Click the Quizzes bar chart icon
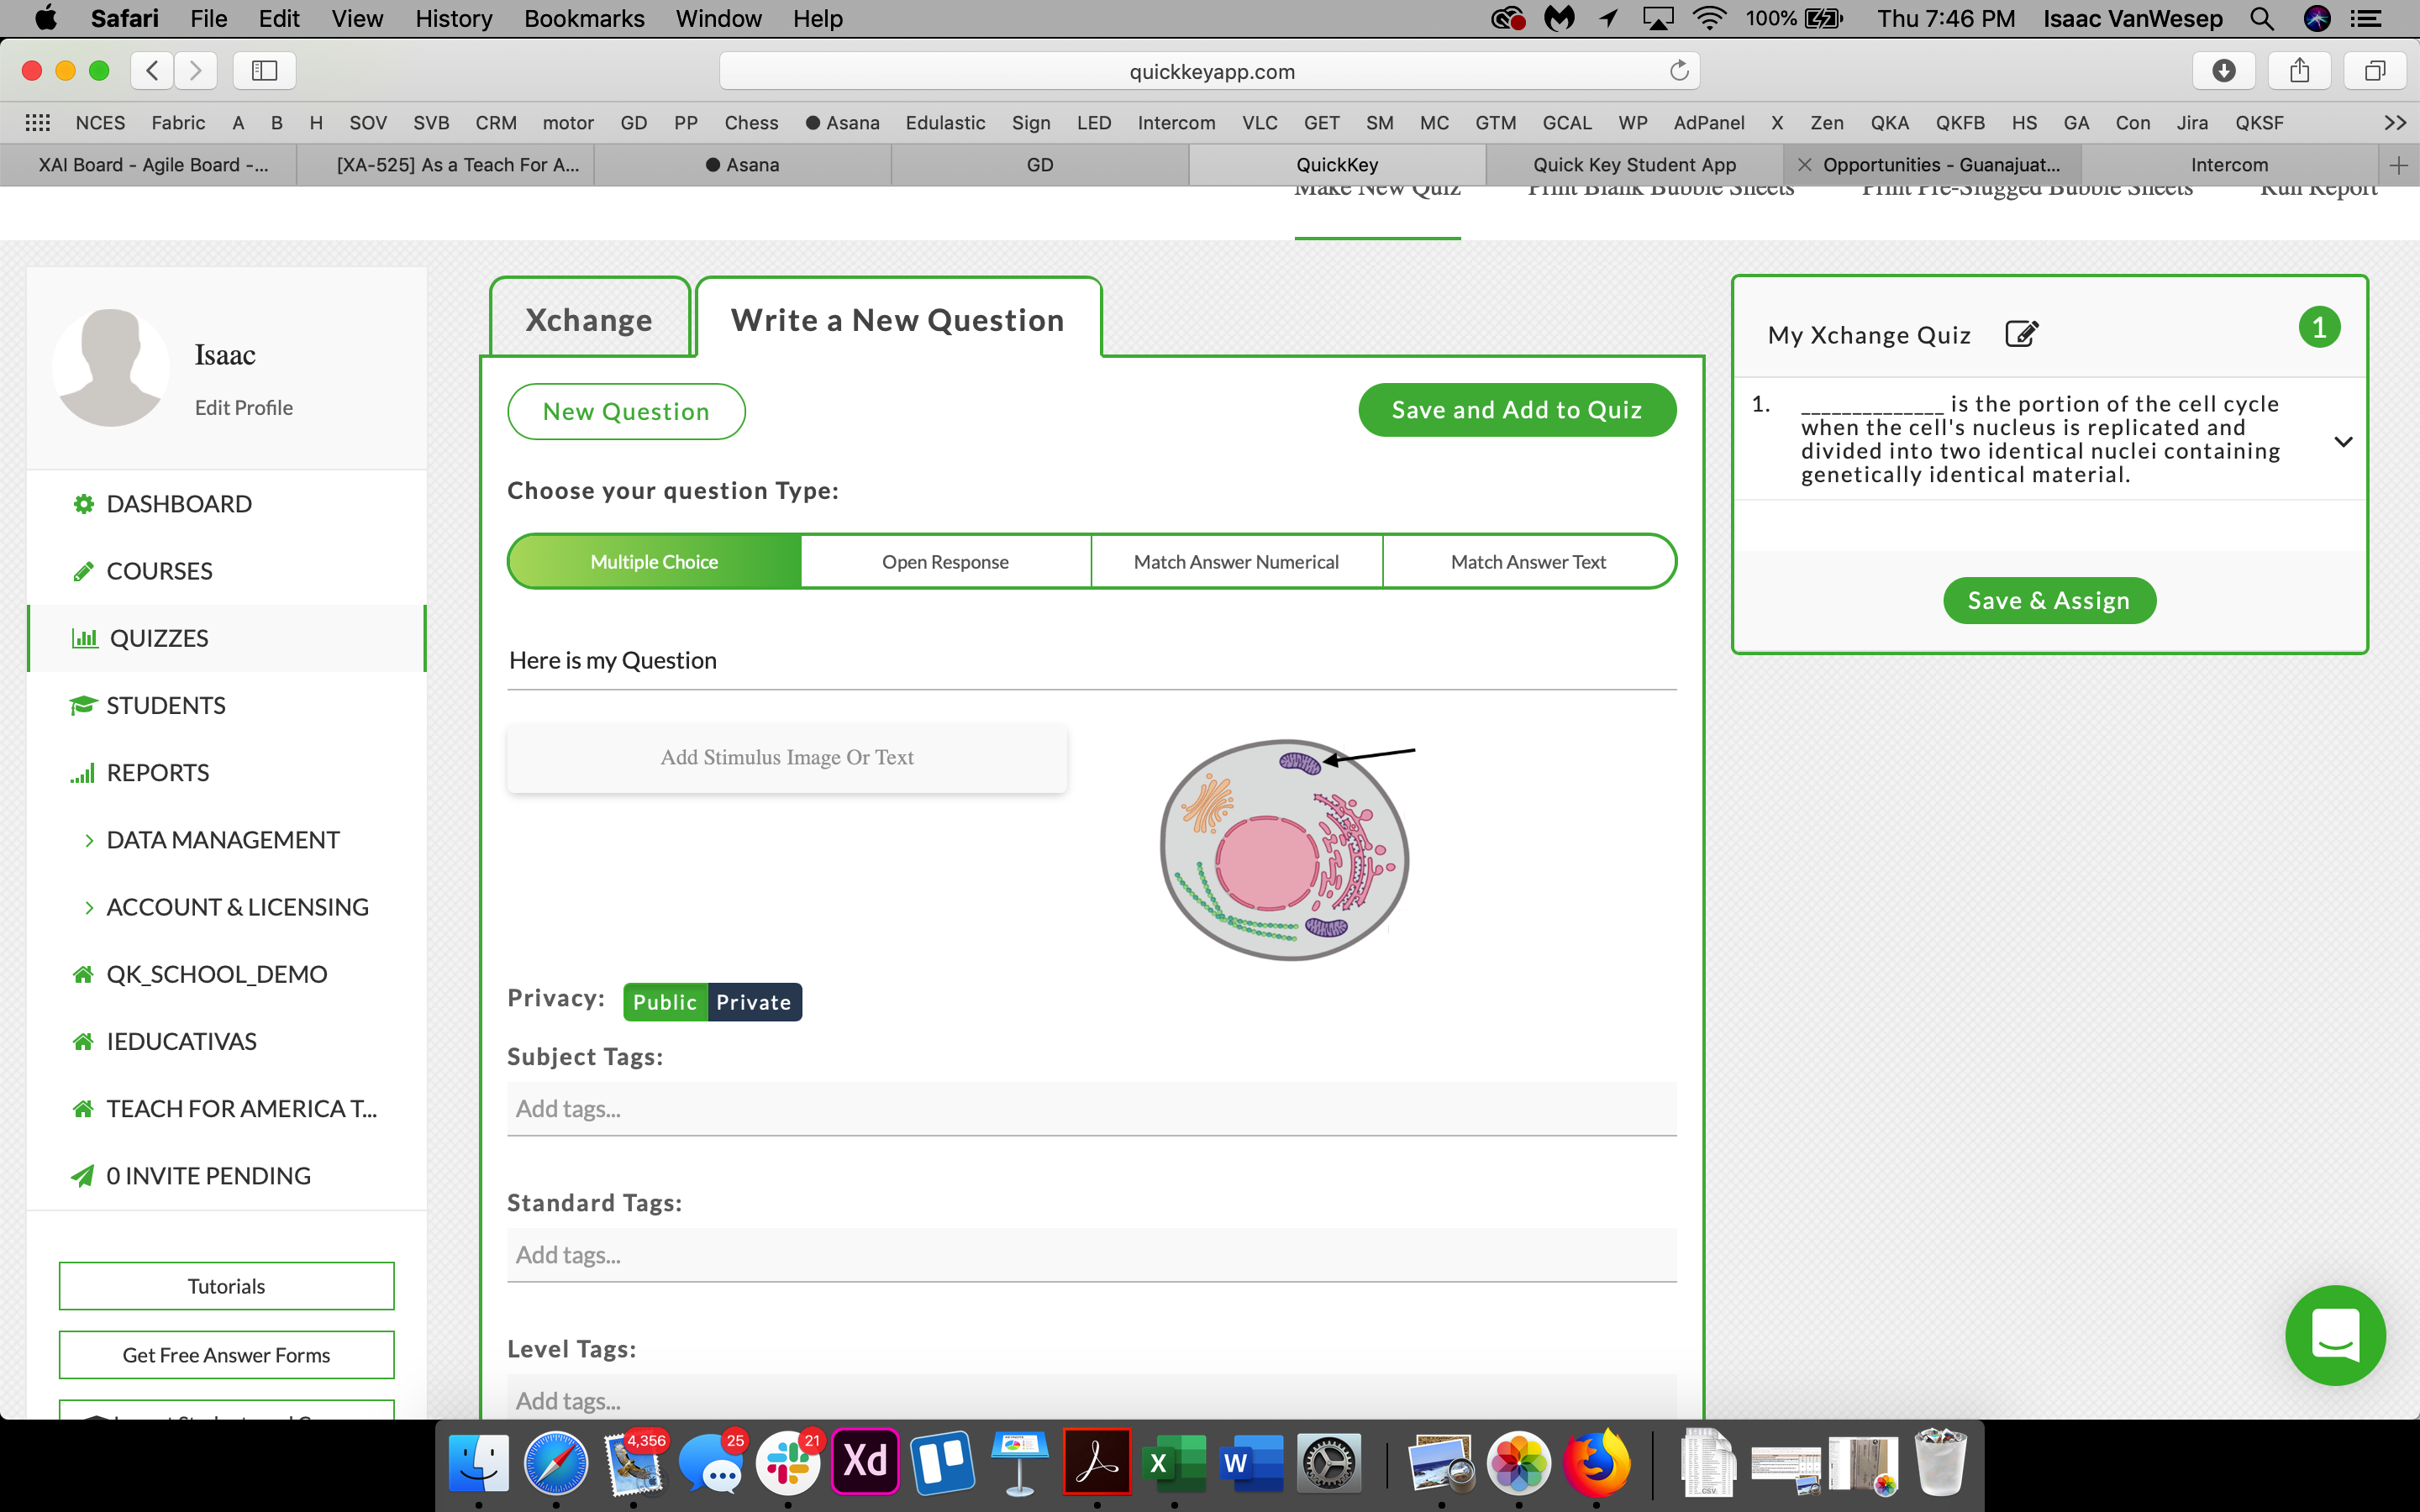The image size is (2420, 1512). pos(85,638)
